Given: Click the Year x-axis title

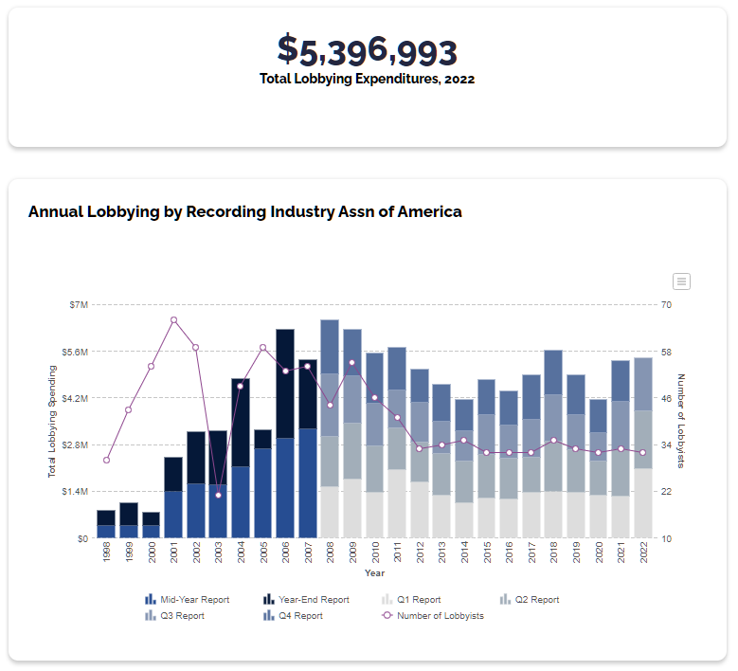Looking at the screenshot, I should click(x=374, y=573).
